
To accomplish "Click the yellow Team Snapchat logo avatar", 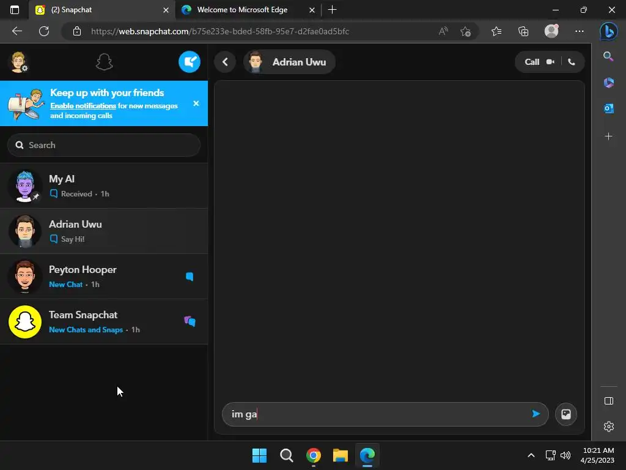I will click(24, 322).
